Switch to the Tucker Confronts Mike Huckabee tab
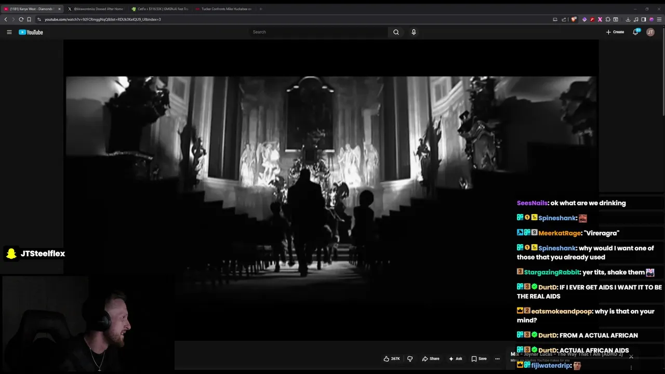Image resolution: width=665 pixels, height=374 pixels. click(x=223, y=9)
